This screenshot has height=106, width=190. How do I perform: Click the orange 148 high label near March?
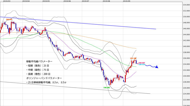pos(9,19)
